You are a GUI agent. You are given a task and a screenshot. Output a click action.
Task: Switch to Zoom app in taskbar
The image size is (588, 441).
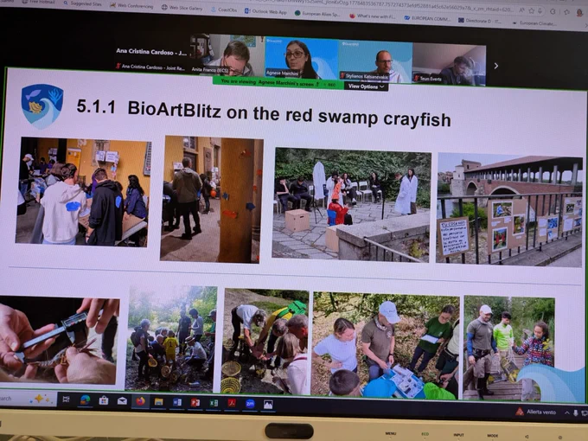(x=250, y=404)
